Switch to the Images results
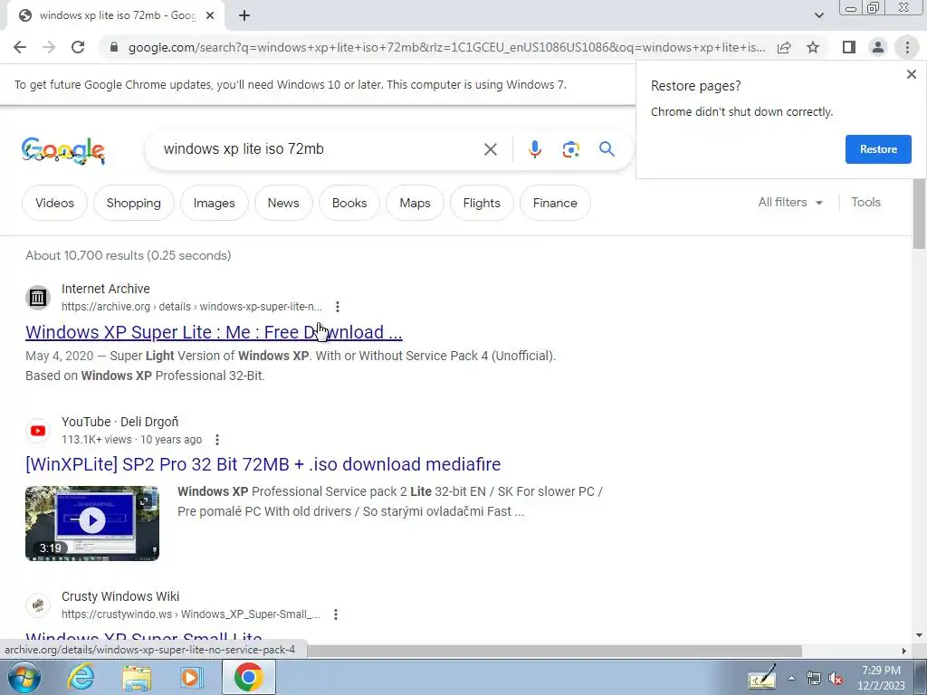Image resolution: width=927 pixels, height=695 pixels. (x=214, y=203)
